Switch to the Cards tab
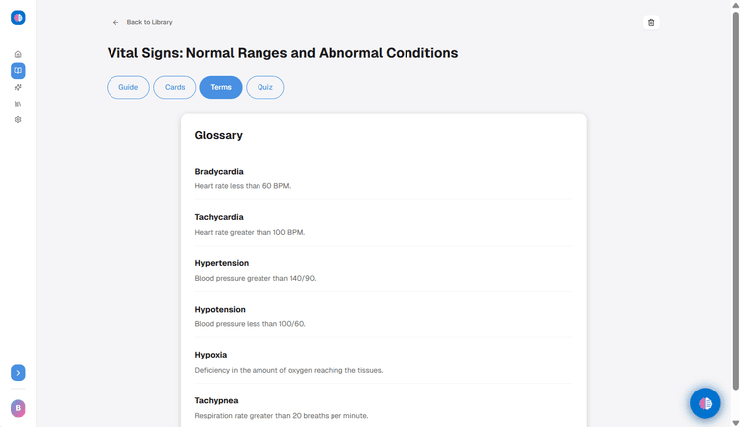Viewport: 740px width, 427px height. pyautogui.click(x=175, y=88)
